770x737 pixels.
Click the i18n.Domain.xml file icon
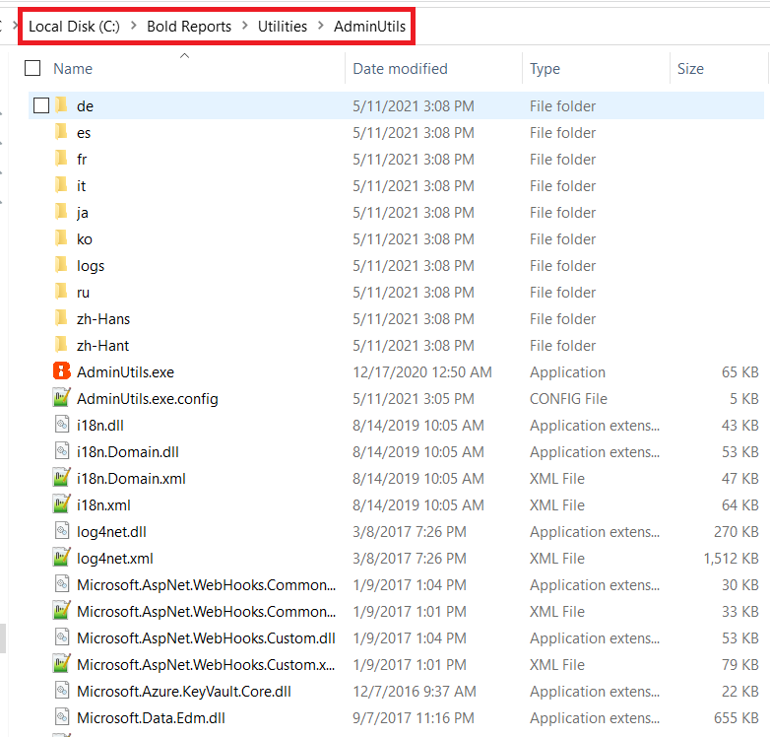(x=62, y=477)
